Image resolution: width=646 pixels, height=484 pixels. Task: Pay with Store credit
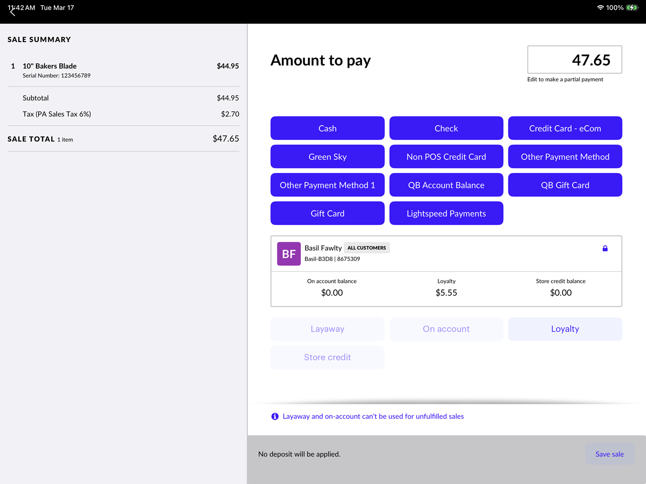point(327,357)
